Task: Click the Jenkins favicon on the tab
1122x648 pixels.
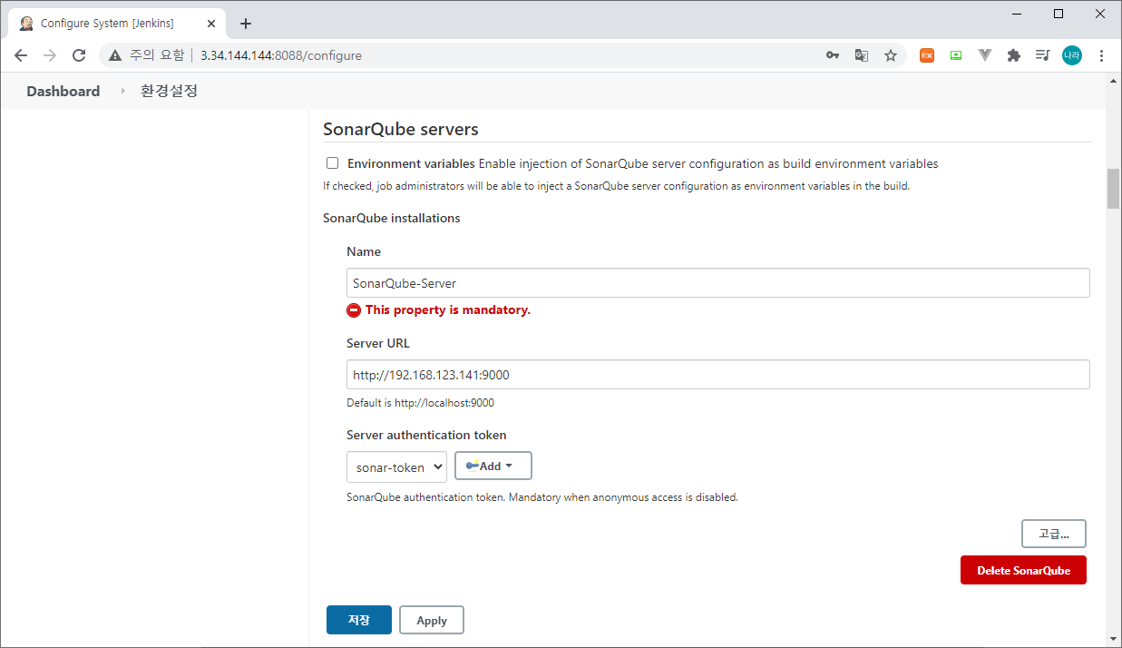Action: click(x=26, y=24)
